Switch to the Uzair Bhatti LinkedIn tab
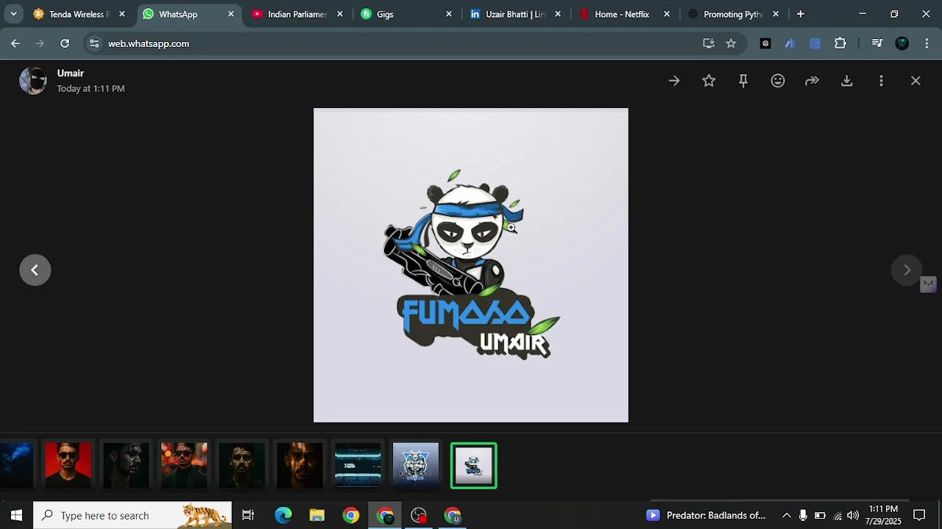This screenshot has height=529, width=942. pyautogui.click(x=515, y=14)
